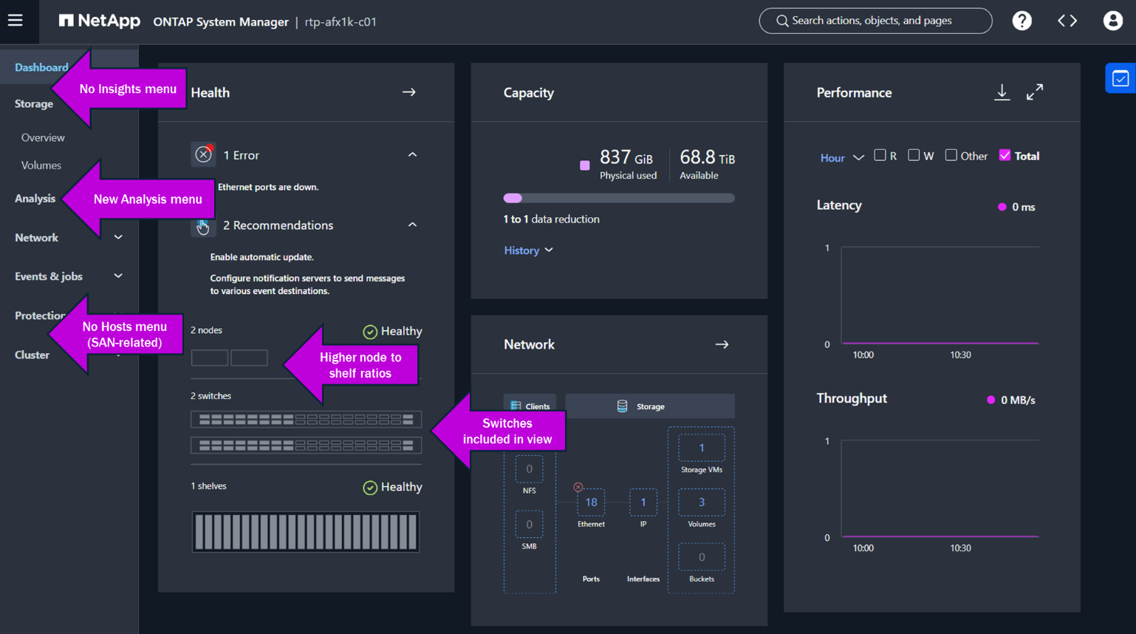Screen dimensions: 1136x634
Task: Click the shelf disk graphic
Action: coord(306,532)
